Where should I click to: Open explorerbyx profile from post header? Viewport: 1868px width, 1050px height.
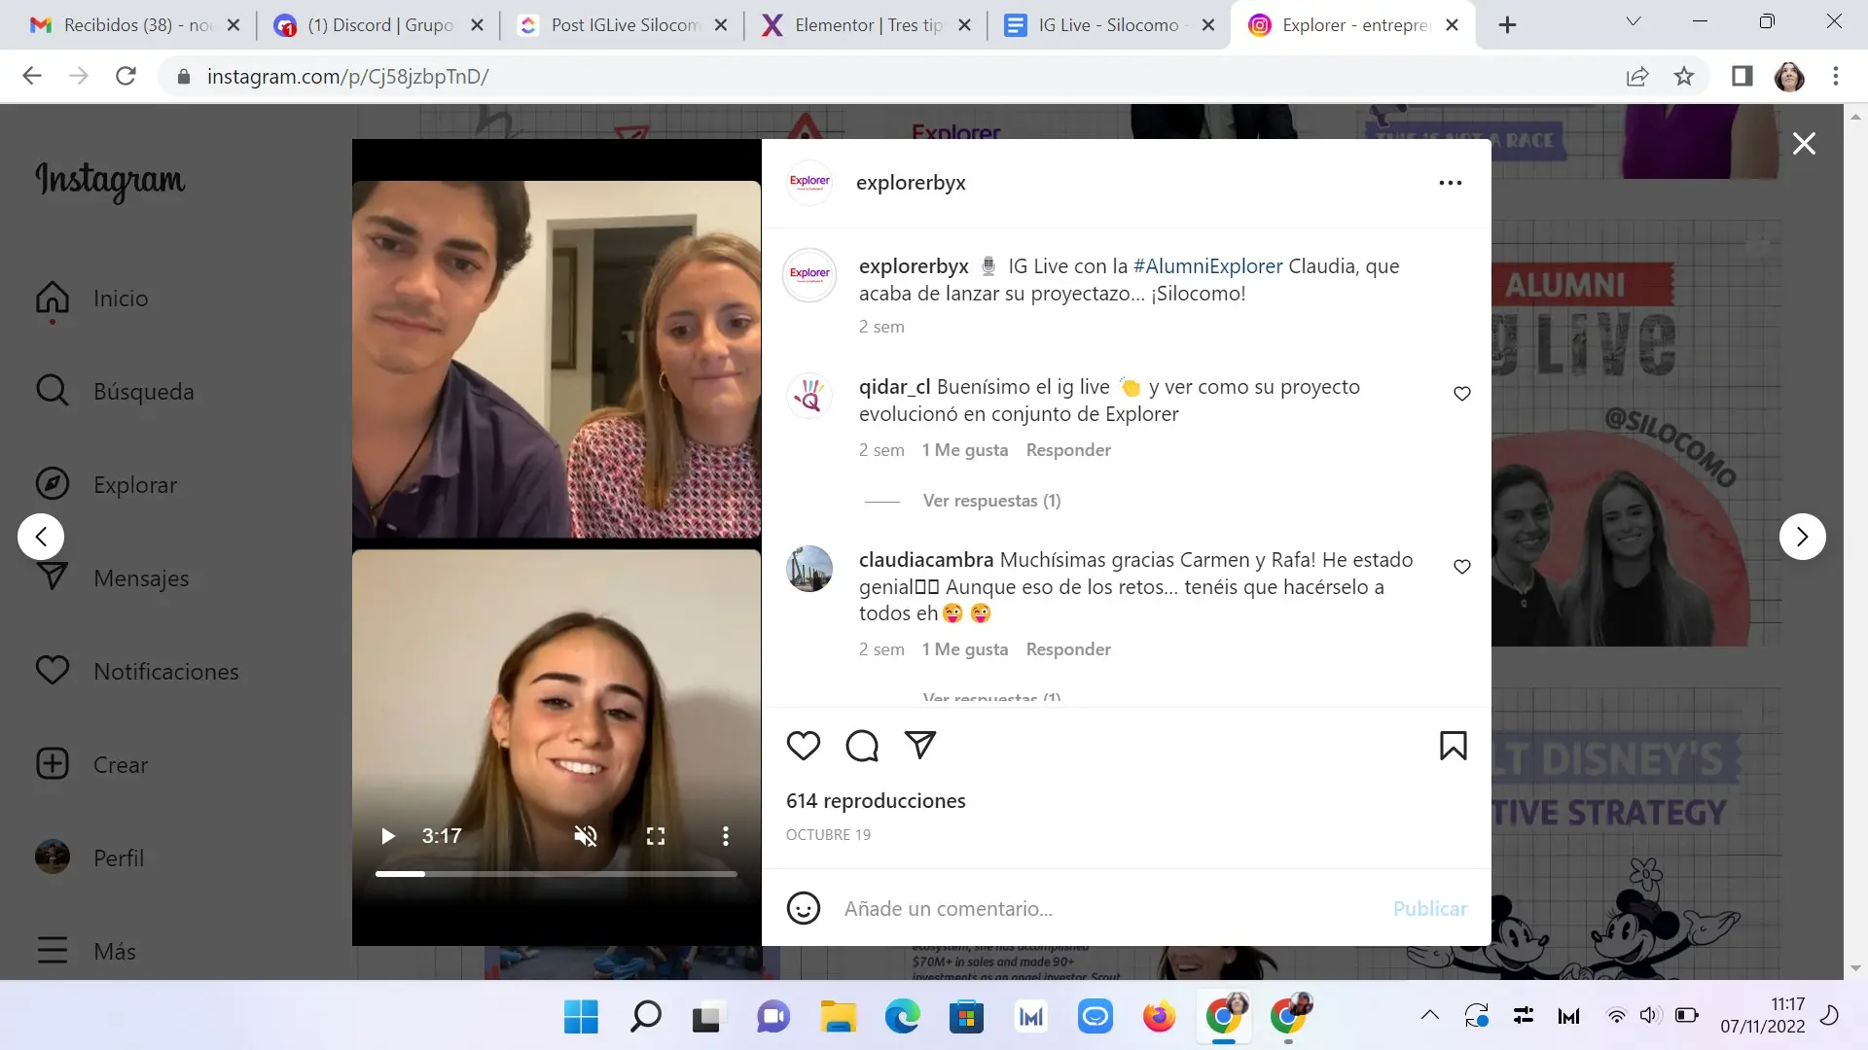click(911, 183)
